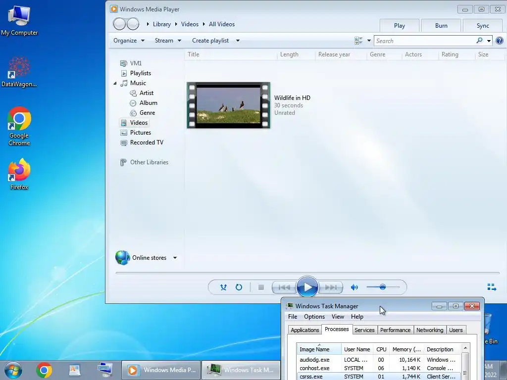Click the next track button
507x380 pixels.
tap(330, 287)
